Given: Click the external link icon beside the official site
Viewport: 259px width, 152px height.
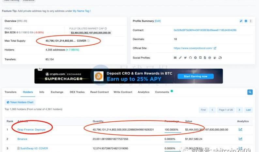Looking at the screenshot, I should point(215,48).
